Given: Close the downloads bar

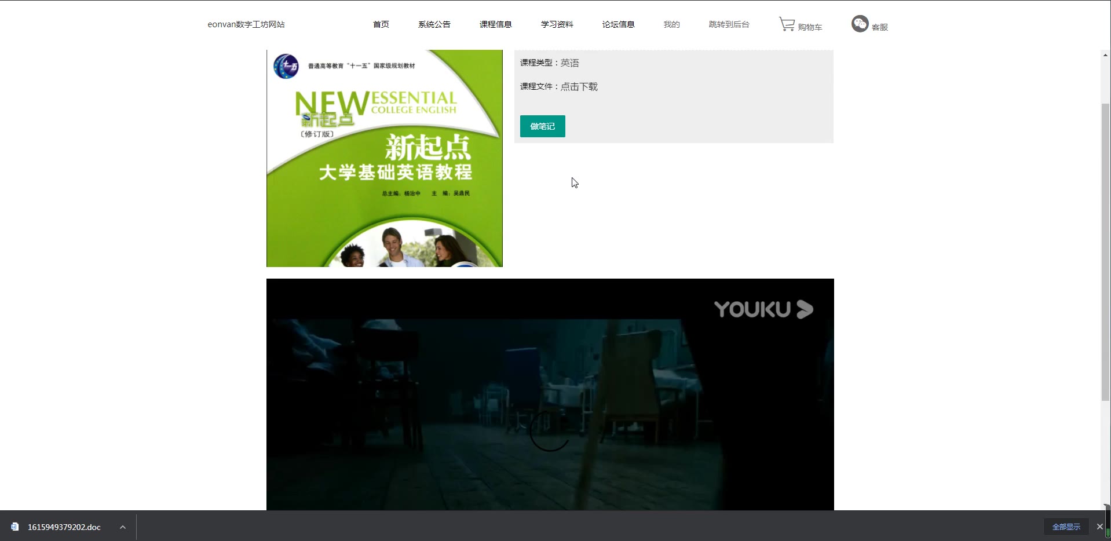Looking at the screenshot, I should tap(1099, 527).
